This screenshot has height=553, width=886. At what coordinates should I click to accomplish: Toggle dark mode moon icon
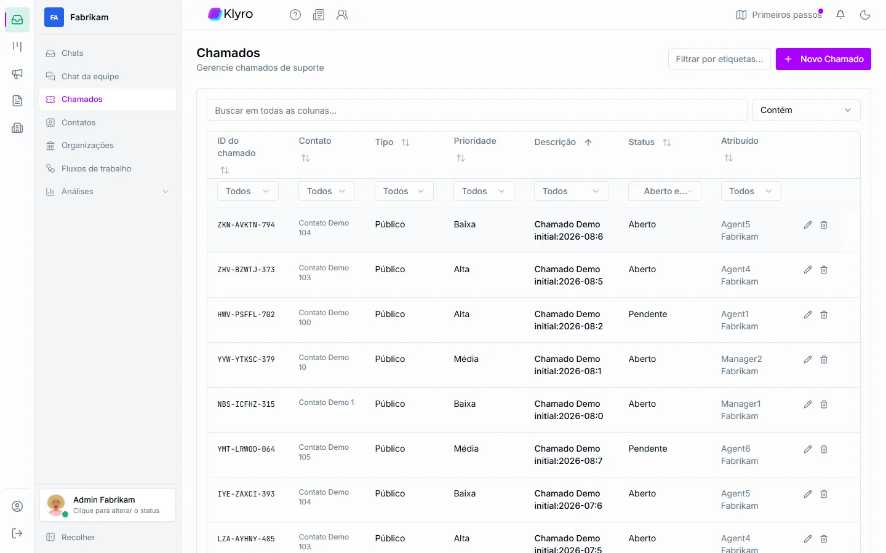pyautogui.click(x=865, y=15)
